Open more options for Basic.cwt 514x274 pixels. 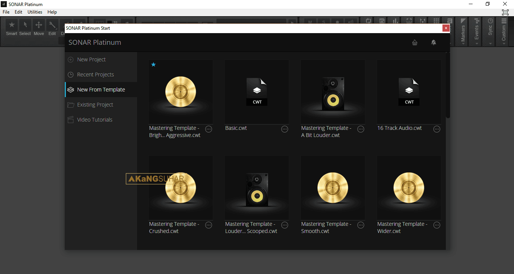285,129
